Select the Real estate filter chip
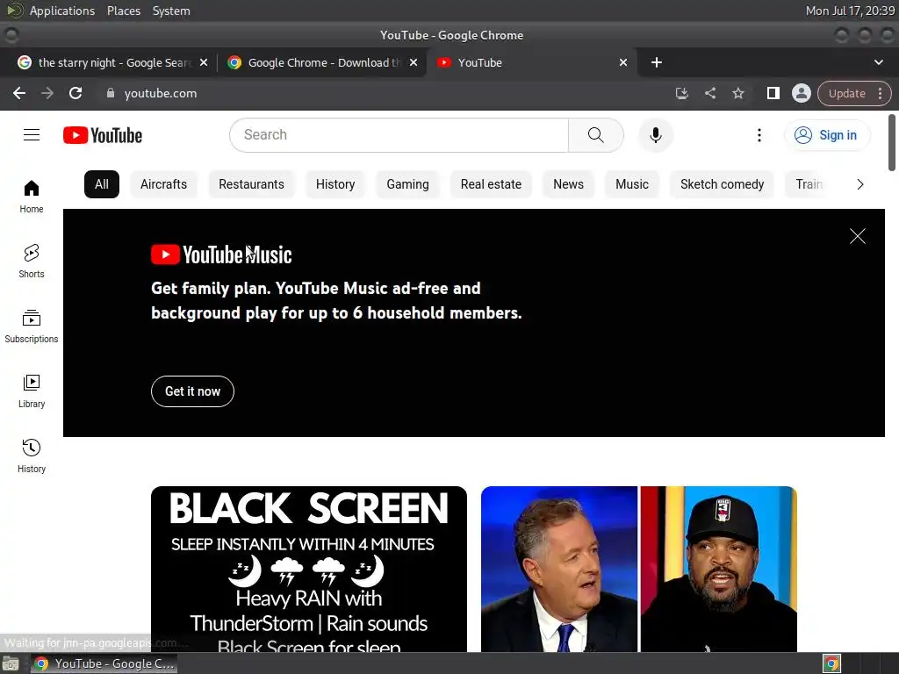This screenshot has width=899, height=674. [x=491, y=184]
